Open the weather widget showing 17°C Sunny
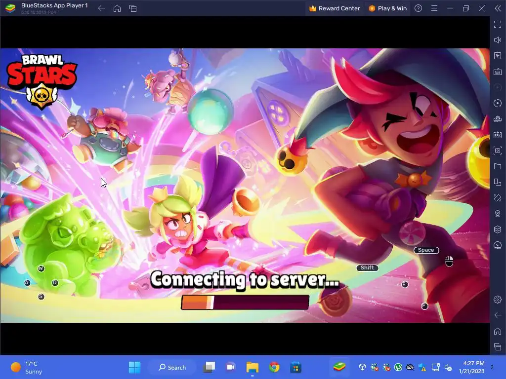Viewport: 506px width, 379px height. coord(27,367)
